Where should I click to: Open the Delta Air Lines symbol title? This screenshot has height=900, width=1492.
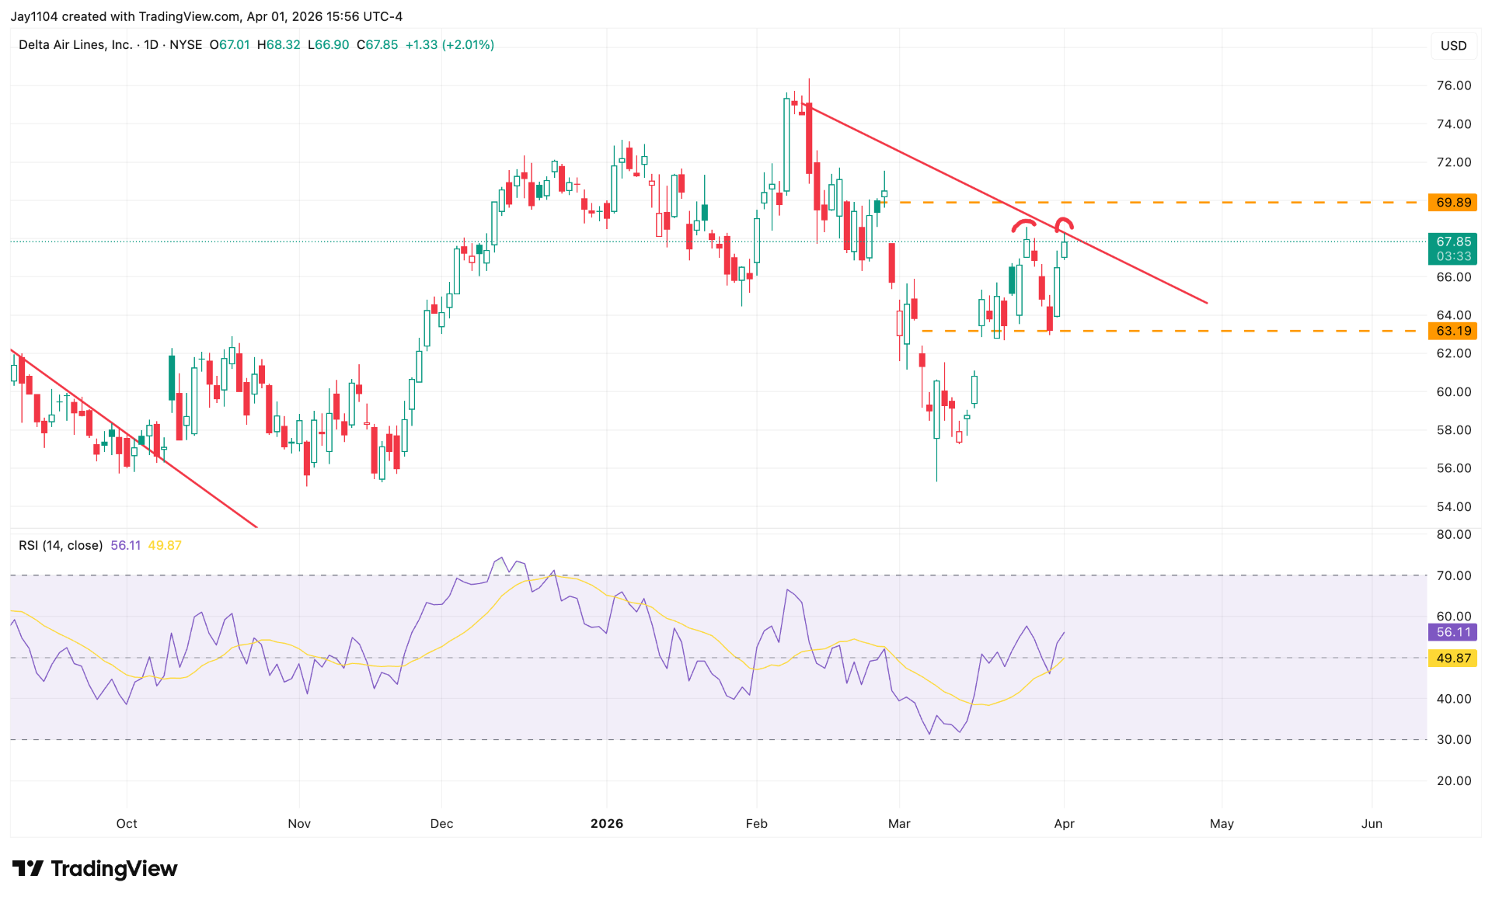pos(75,45)
